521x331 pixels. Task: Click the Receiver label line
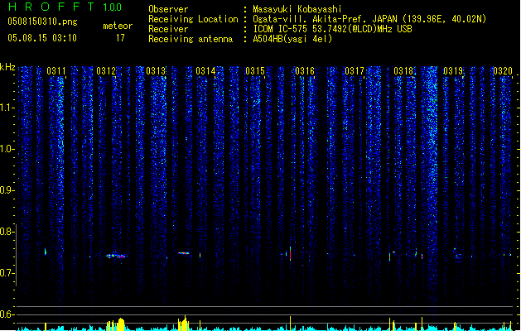[168, 29]
